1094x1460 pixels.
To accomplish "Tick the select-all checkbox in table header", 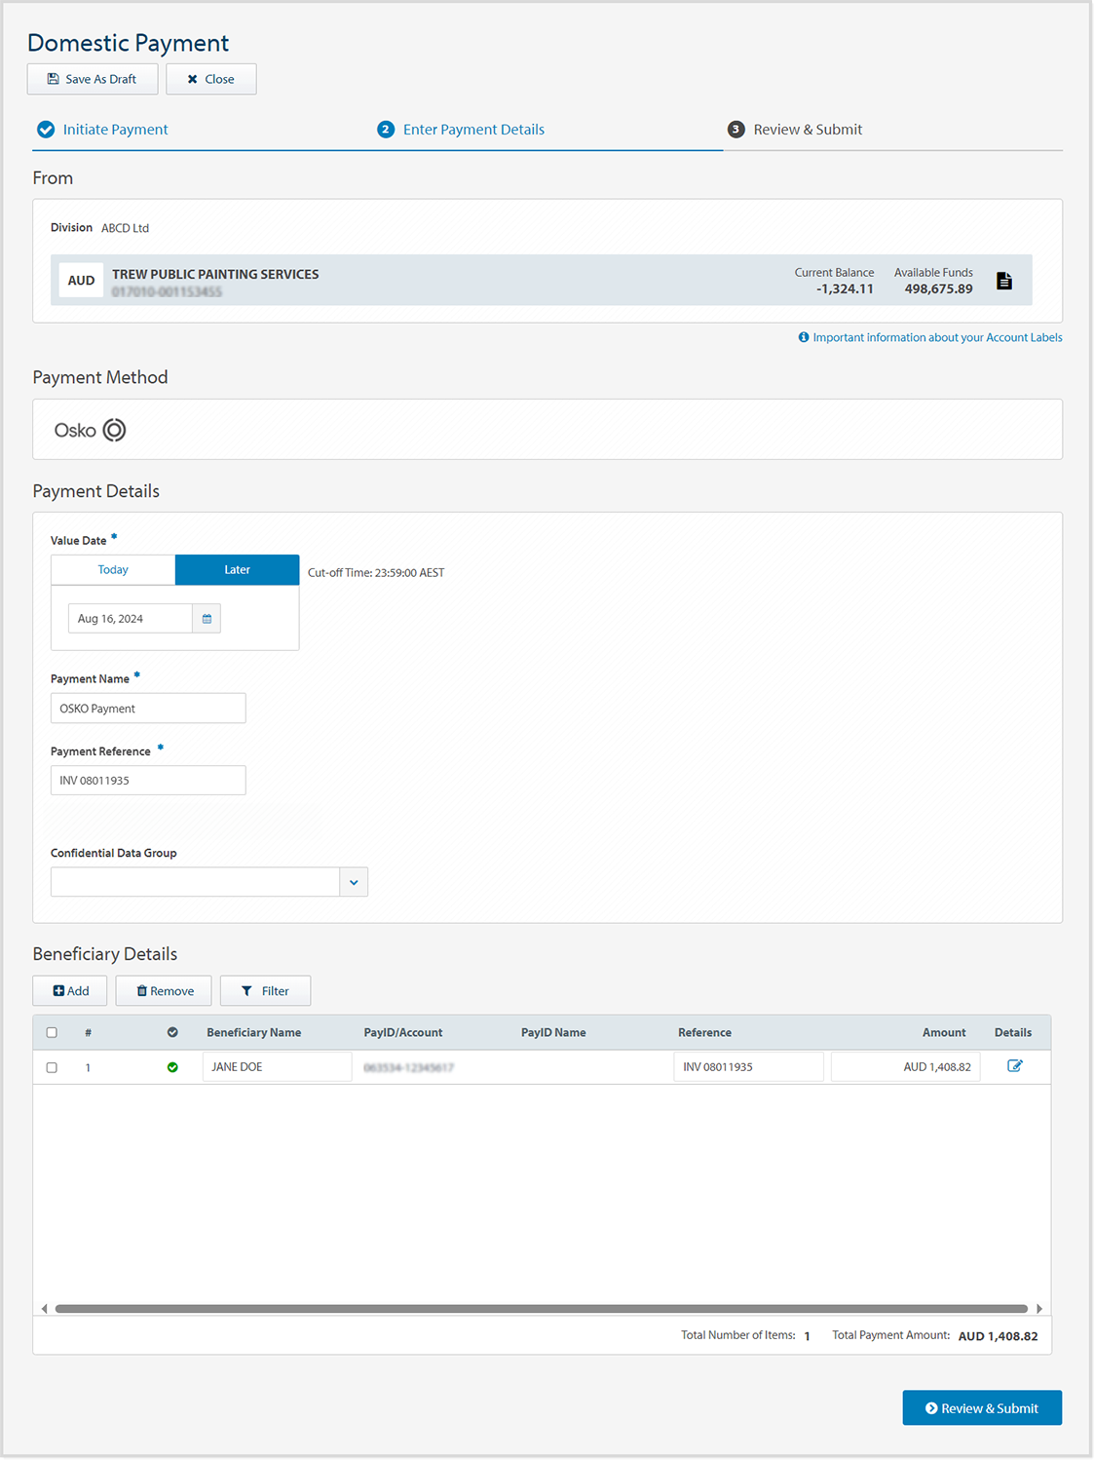I will click(52, 1032).
